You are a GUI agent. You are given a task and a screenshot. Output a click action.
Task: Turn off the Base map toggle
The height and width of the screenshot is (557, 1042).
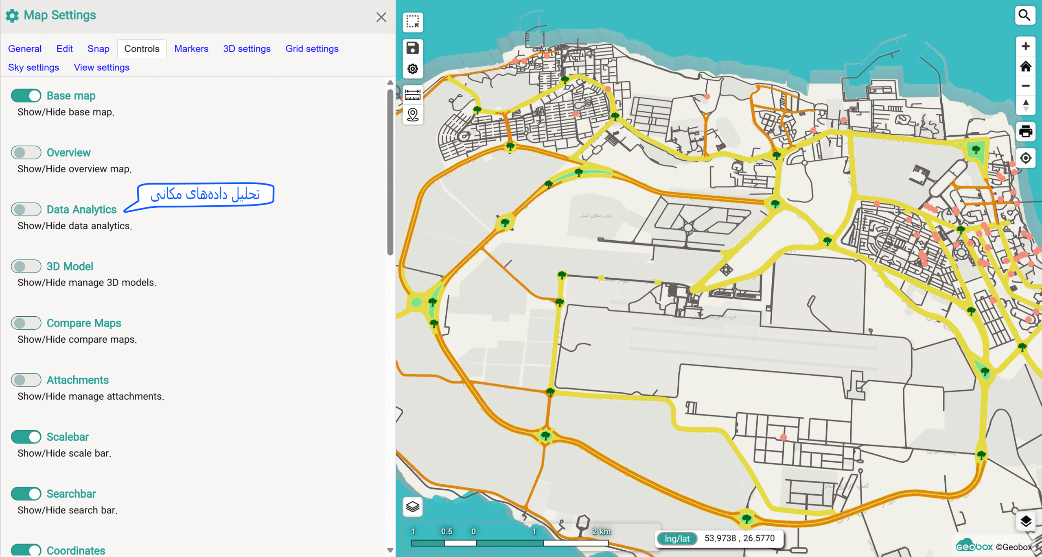26,96
